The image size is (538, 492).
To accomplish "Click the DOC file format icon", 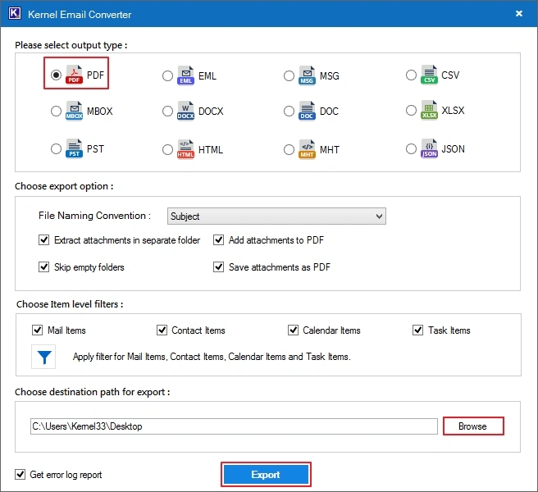I will pos(307,111).
